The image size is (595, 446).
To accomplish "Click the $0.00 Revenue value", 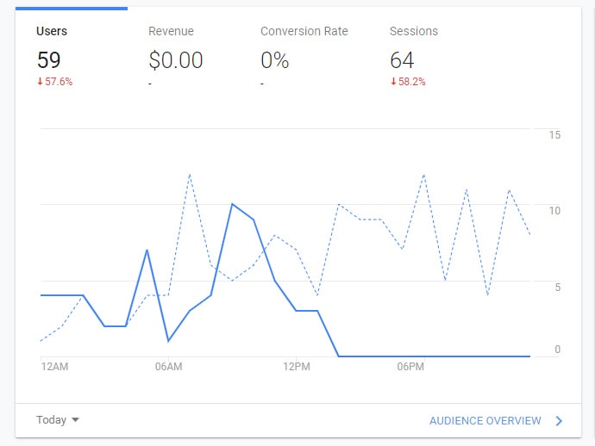I will (x=176, y=60).
